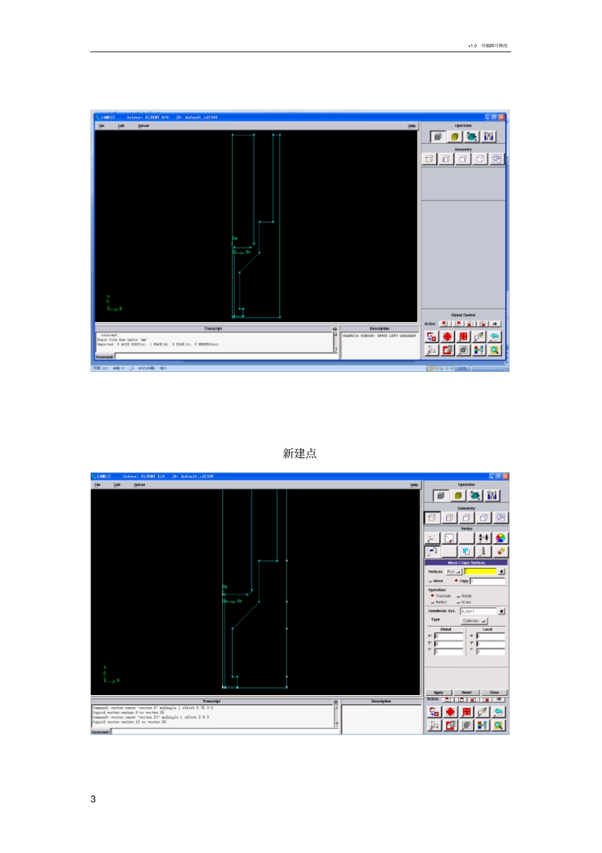Screen dimensions: 602x853
Task: Click the Create Vertex icon in Vertex panel
Action: click(432, 538)
